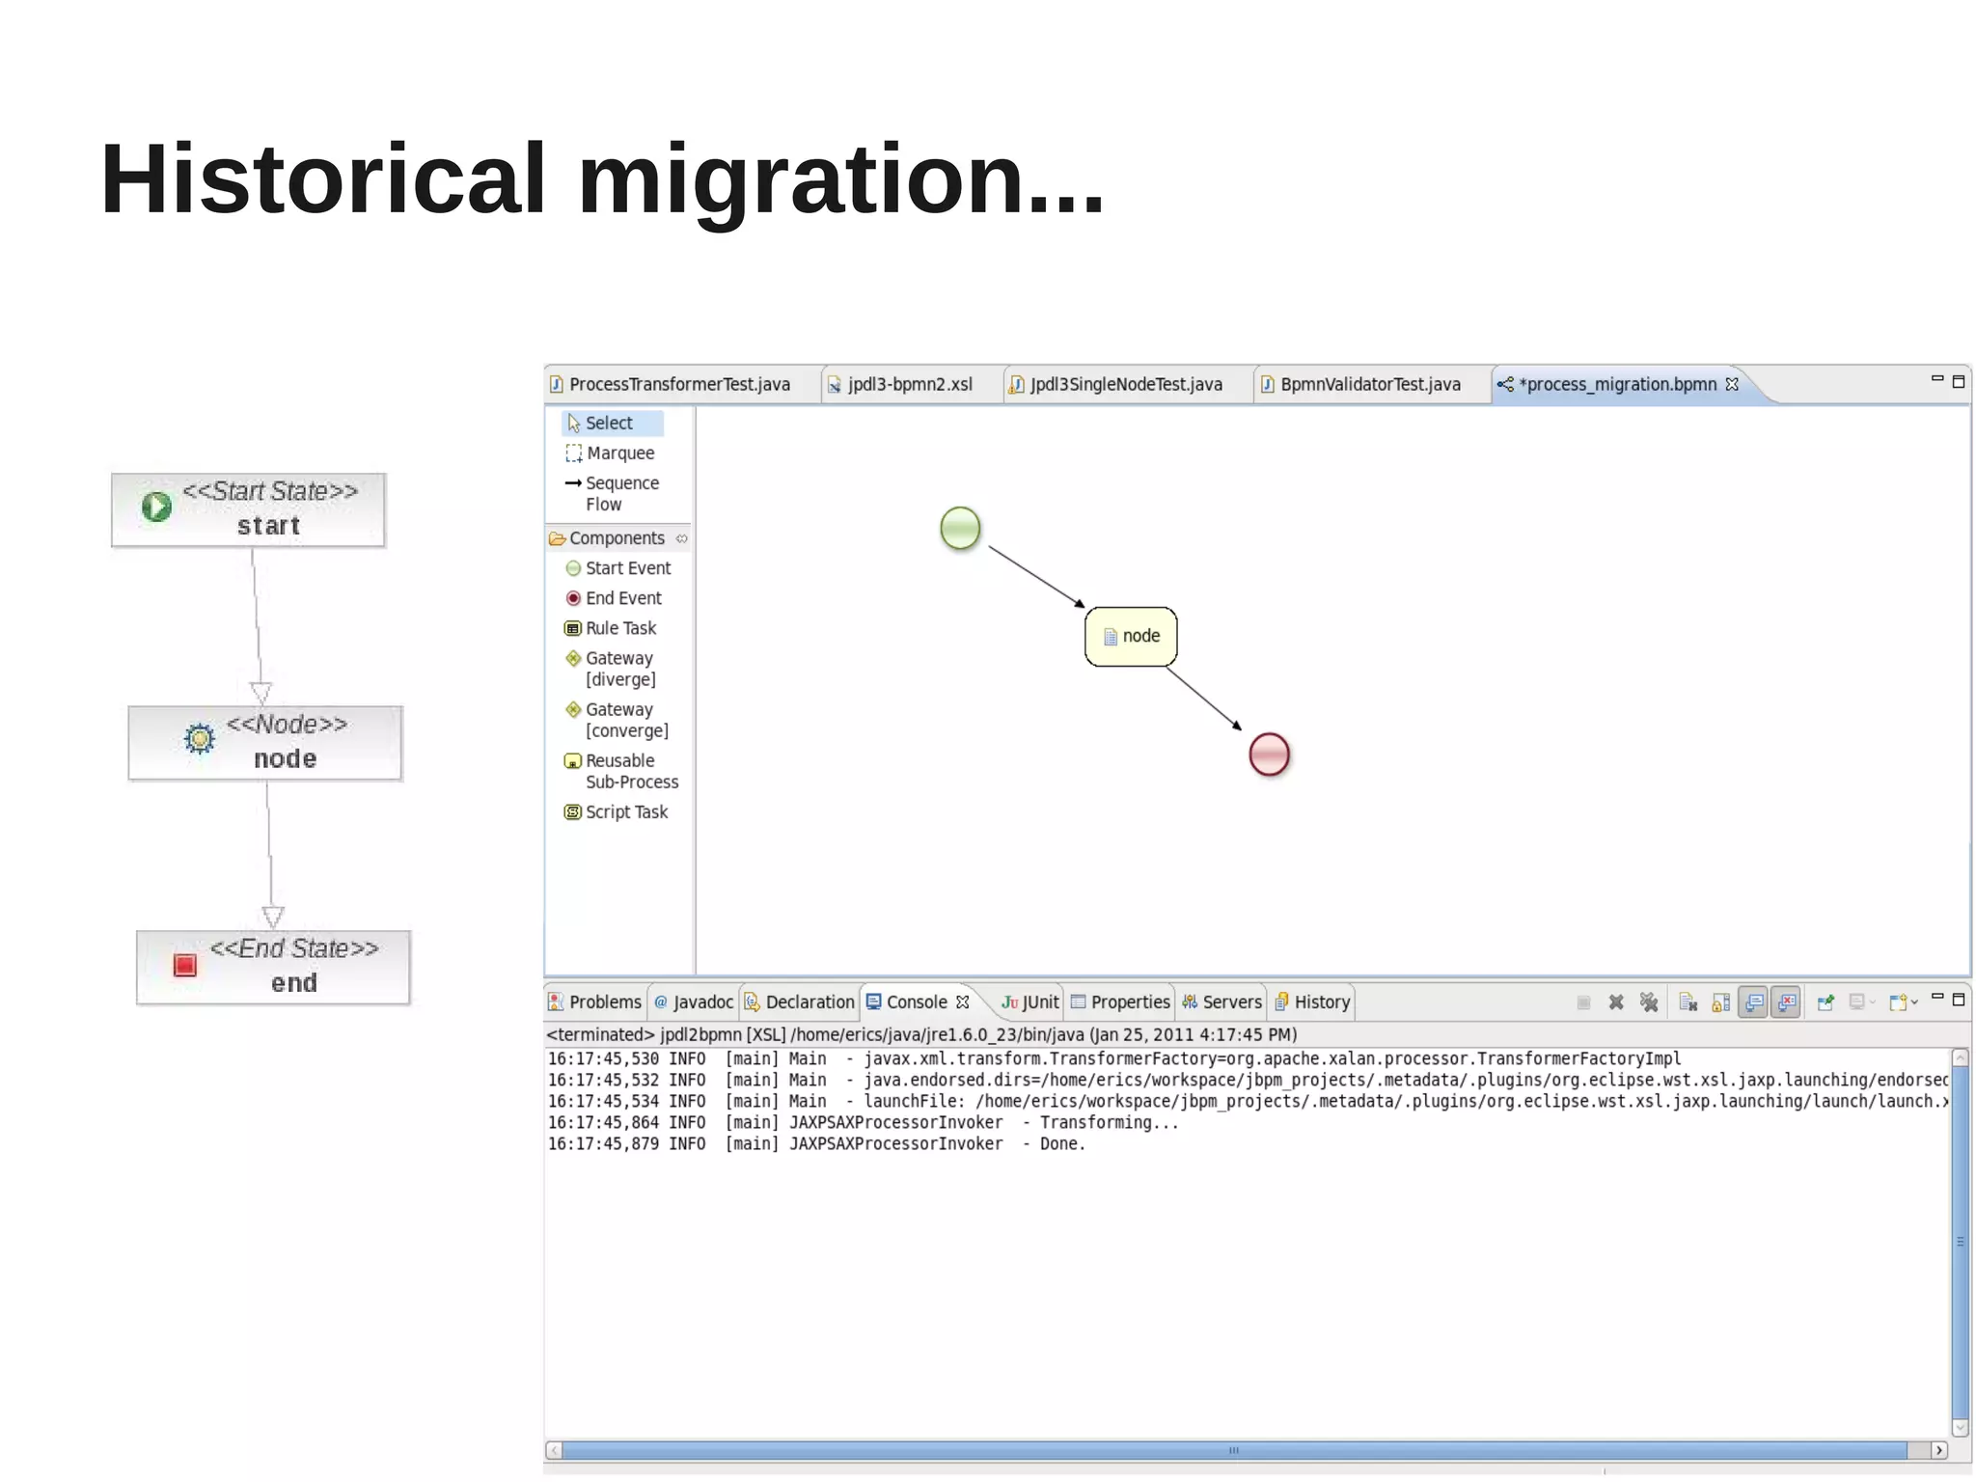Toggle Scroll Lock in console toolbar
1976x1482 pixels.
(1720, 1002)
